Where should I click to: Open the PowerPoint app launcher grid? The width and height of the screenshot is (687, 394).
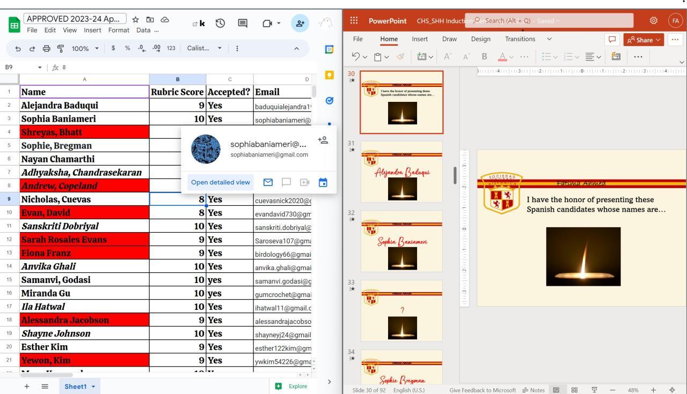point(354,20)
